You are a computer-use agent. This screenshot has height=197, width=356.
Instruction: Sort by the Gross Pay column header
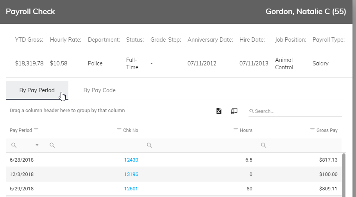(327, 130)
